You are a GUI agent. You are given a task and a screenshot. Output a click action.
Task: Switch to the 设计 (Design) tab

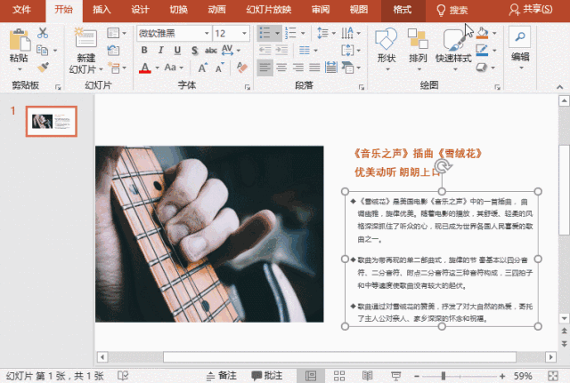[140, 10]
